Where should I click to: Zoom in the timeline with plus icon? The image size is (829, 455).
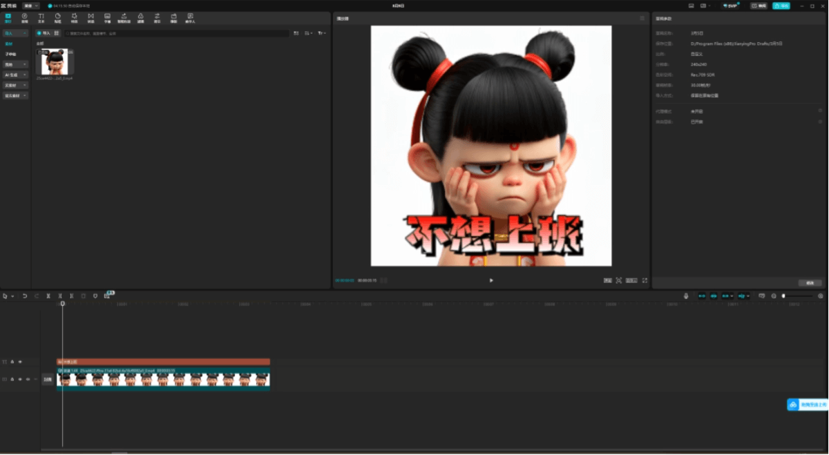pos(821,296)
